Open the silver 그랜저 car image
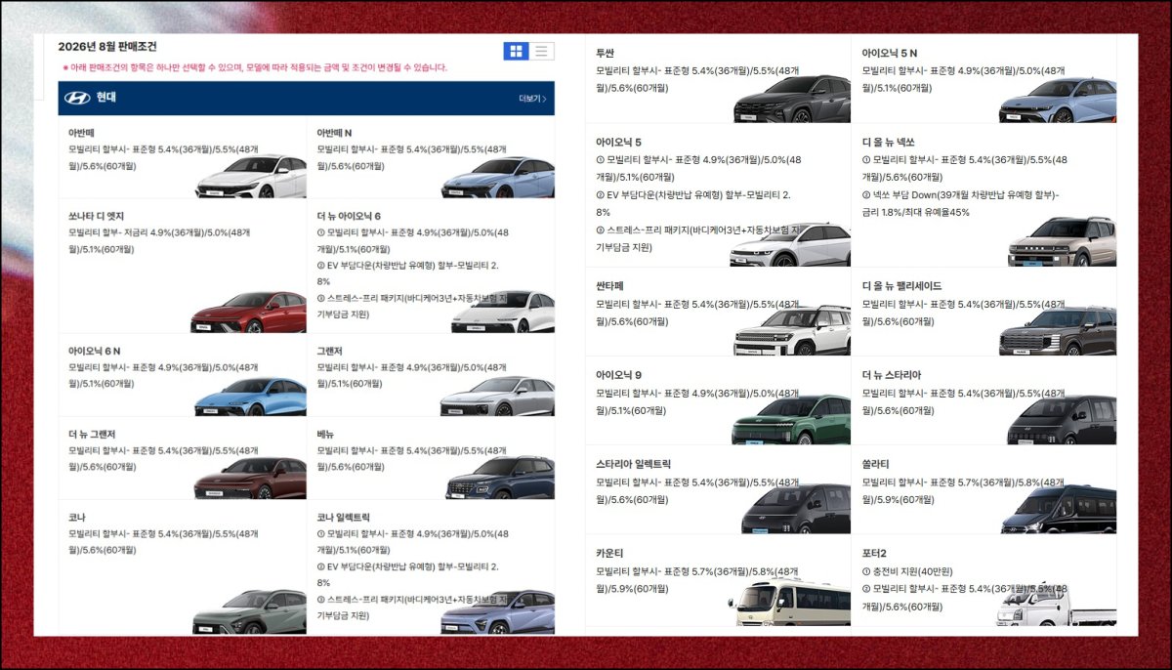1172x670 pixels. (497, 397)
